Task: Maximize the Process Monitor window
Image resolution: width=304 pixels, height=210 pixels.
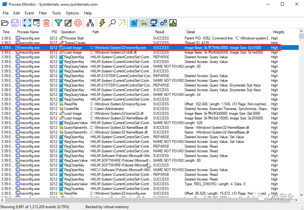Action: (x=282, y=4)
